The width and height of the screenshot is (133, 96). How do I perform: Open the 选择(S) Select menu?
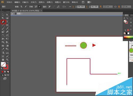point(41,2)
